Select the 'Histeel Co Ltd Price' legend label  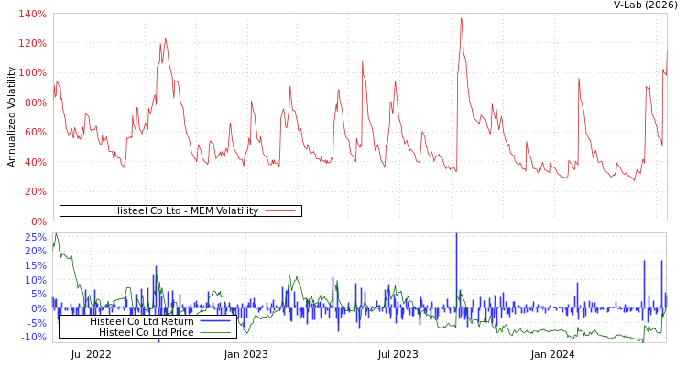pos(146,332)
